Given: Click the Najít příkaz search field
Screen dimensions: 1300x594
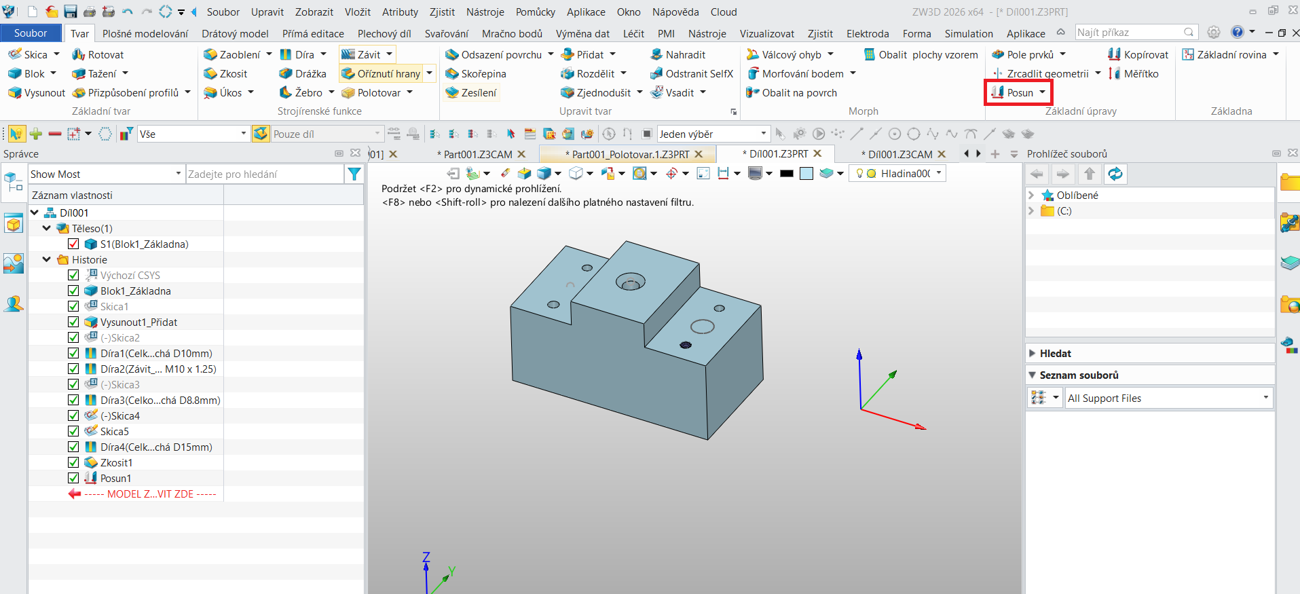Looking at the screenshot, I should click(1136, 32).
